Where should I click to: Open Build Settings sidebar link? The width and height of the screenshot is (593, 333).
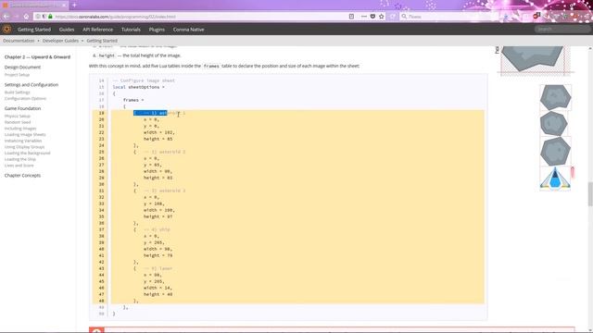(17, 92)
